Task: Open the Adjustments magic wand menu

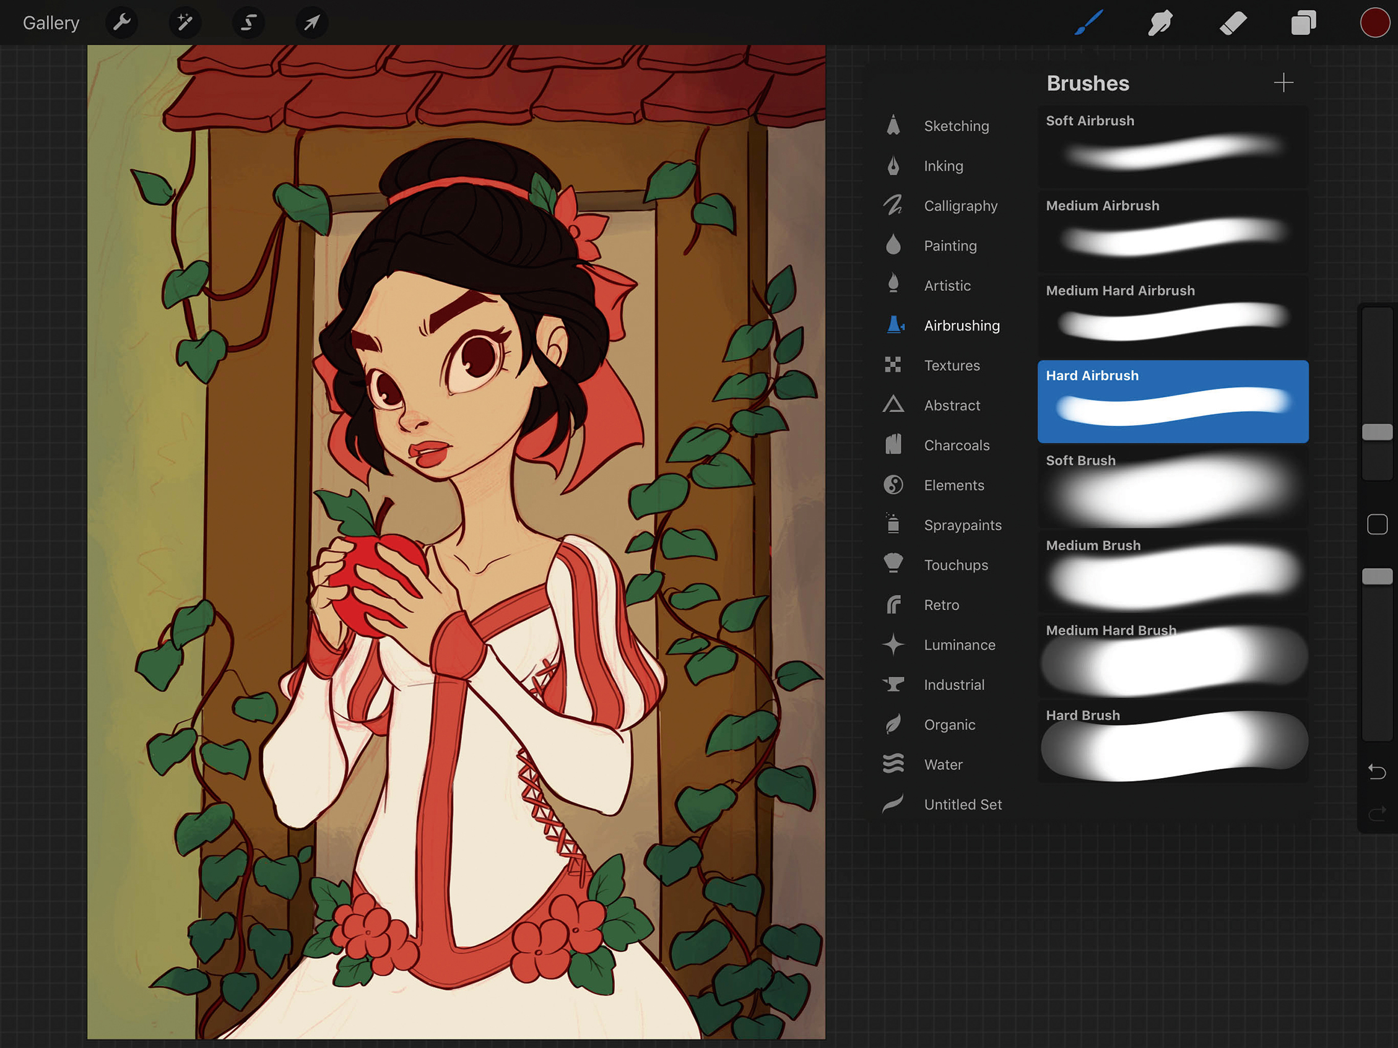Action: pyautogui.click(x=185, y=24)
